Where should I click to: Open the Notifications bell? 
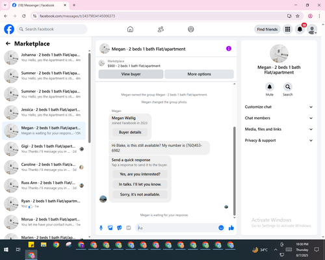(300, 29)
